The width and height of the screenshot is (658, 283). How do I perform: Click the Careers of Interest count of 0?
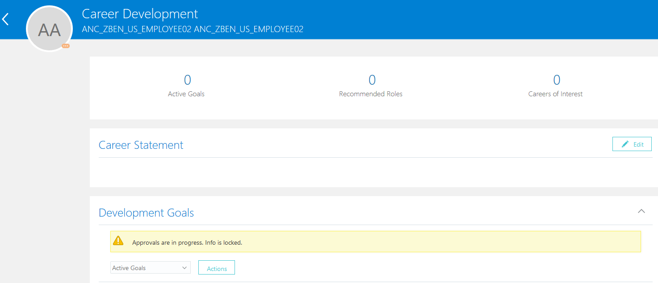pyautogui.click(x=557, y=80)
